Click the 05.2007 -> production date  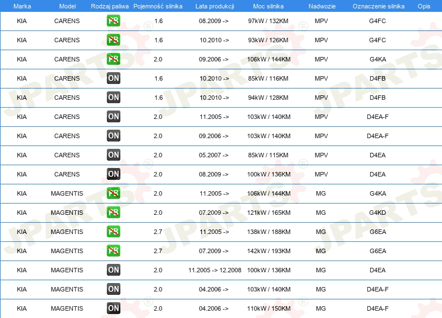point(214,155)
